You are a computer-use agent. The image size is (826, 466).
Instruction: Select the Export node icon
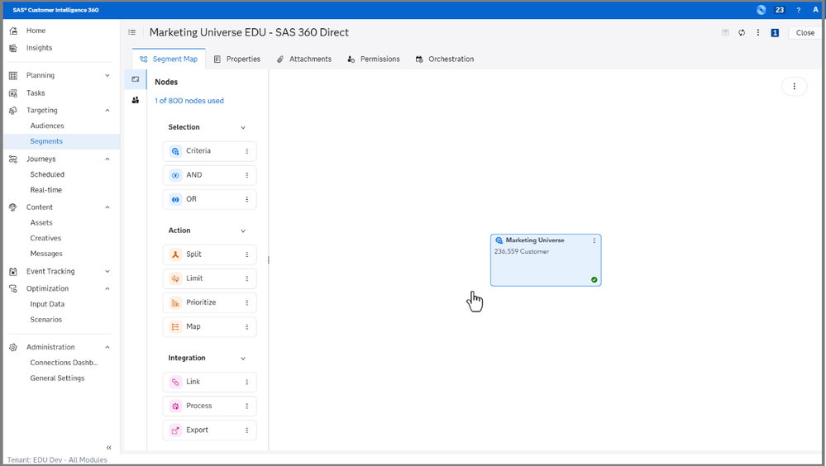[x=175, y=430]
